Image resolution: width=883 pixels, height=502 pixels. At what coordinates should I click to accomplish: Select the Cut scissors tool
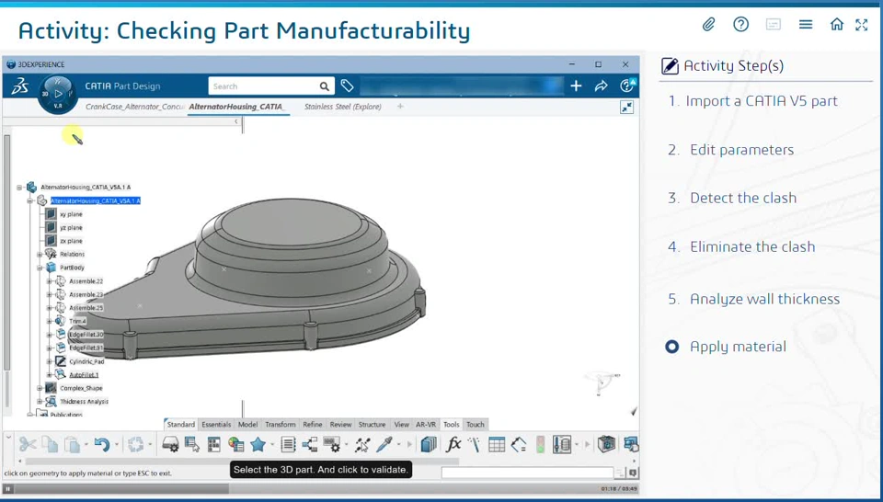tap(27, 445)
